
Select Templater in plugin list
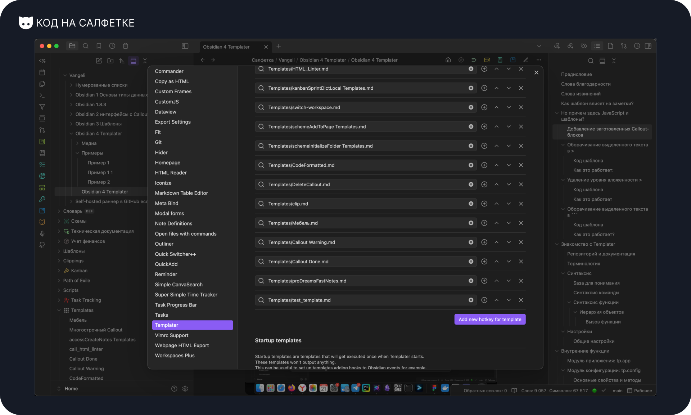click(x=193, y=325)
